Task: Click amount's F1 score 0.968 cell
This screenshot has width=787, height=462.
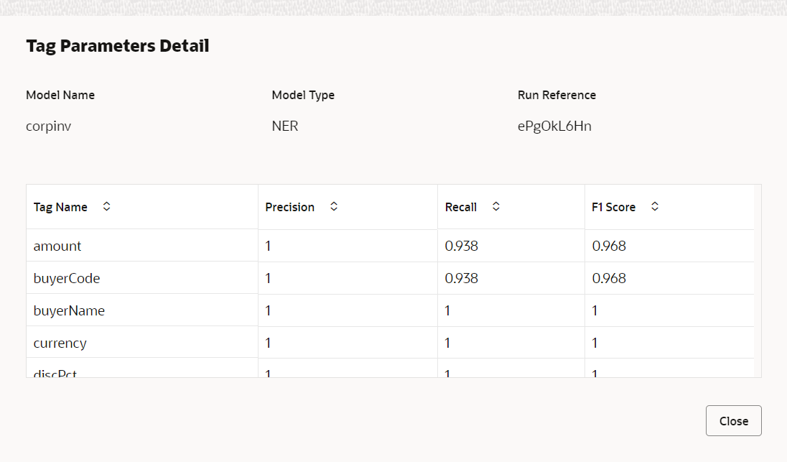Action: click(x=669, y=246)
